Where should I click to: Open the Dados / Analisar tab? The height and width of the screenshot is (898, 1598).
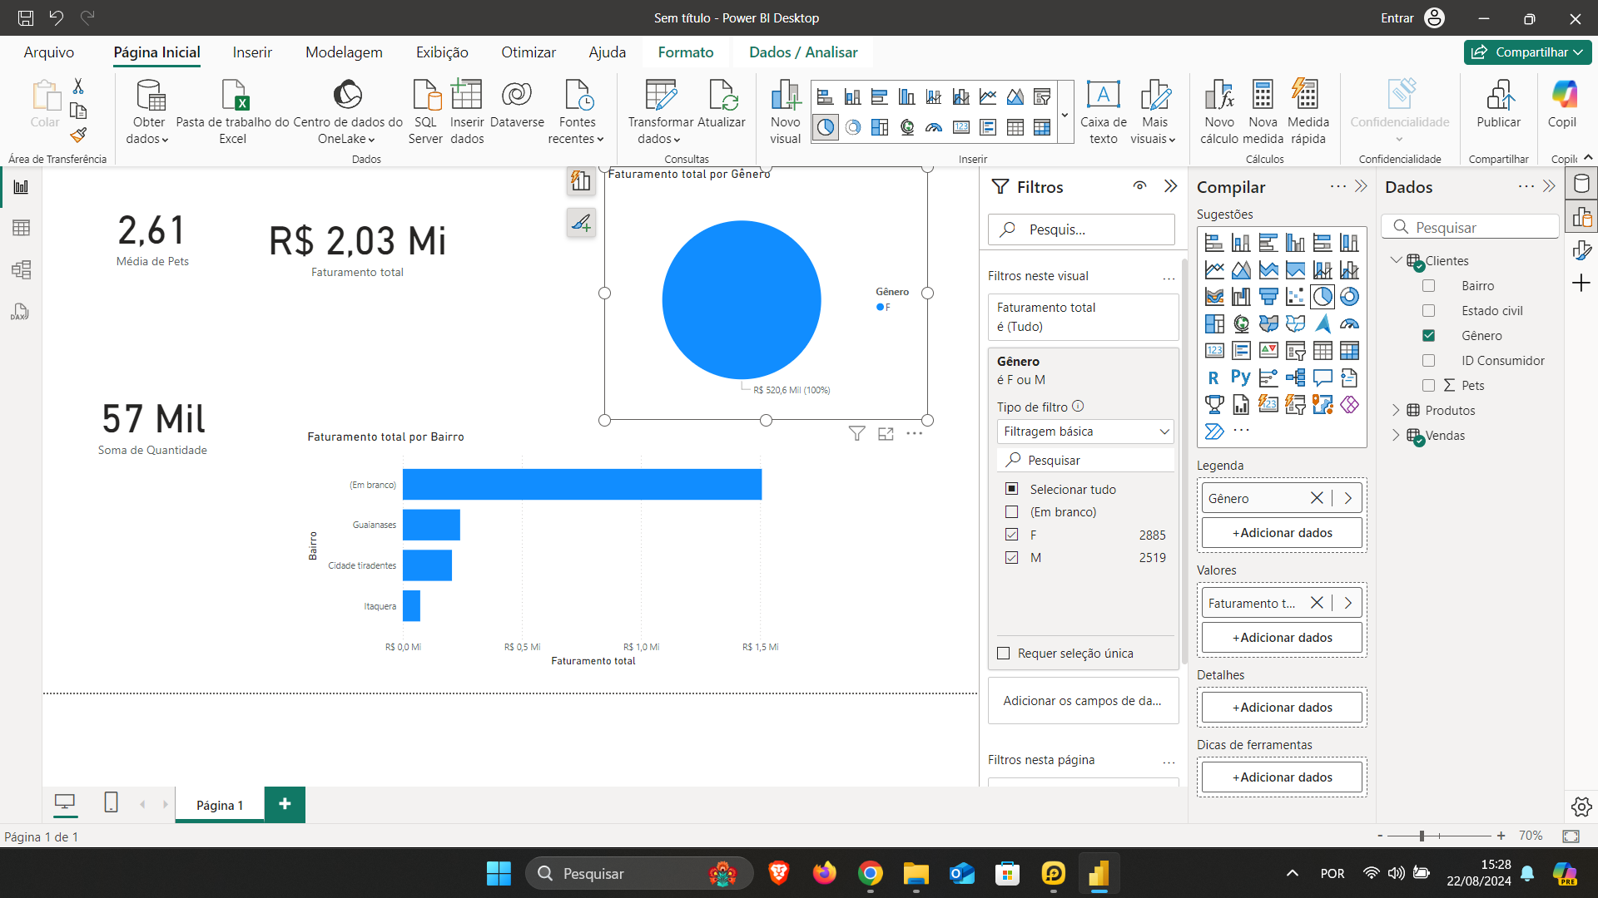pyautogui.click(x=803, y=52)
